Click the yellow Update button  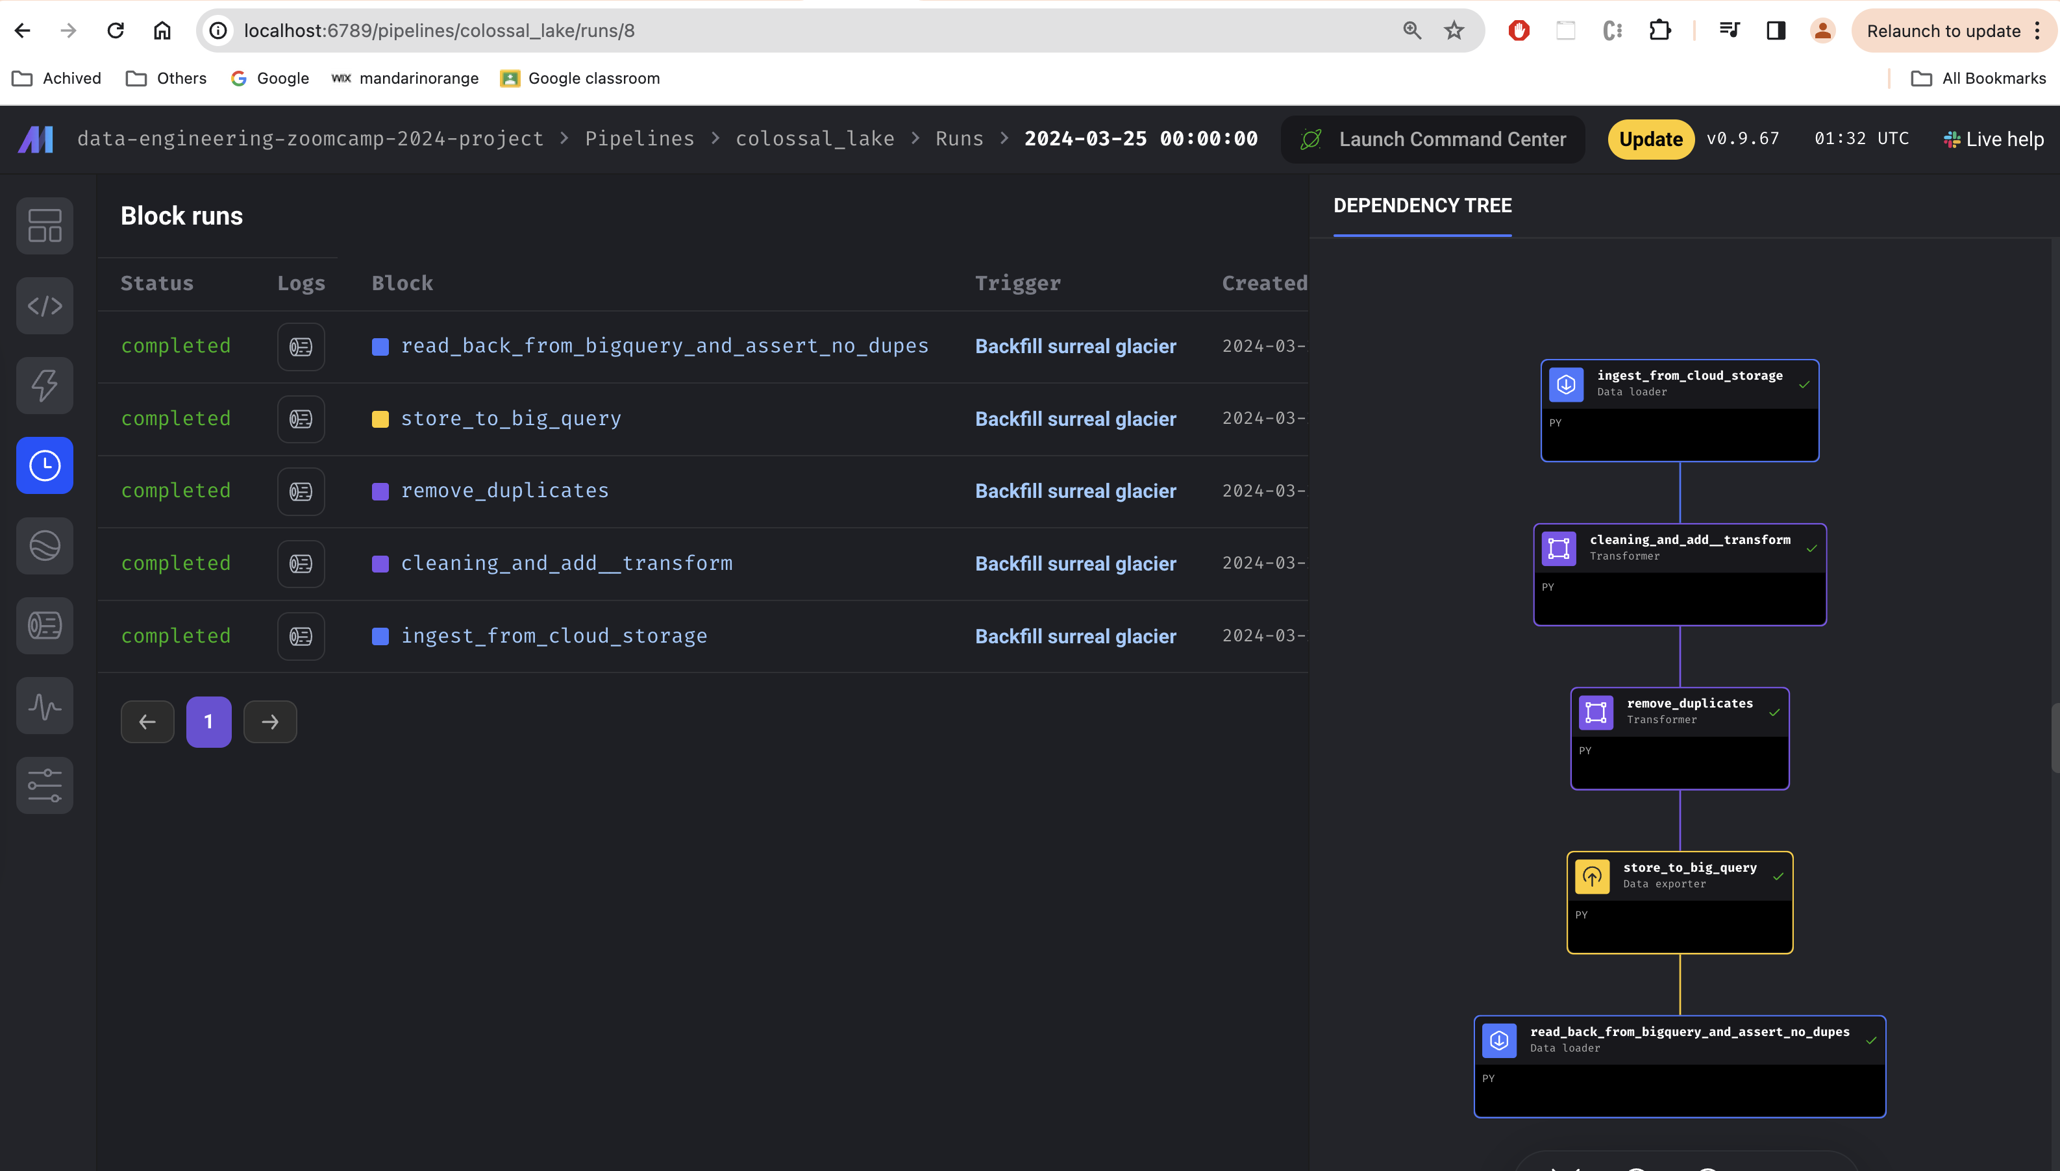[1650, 139]
